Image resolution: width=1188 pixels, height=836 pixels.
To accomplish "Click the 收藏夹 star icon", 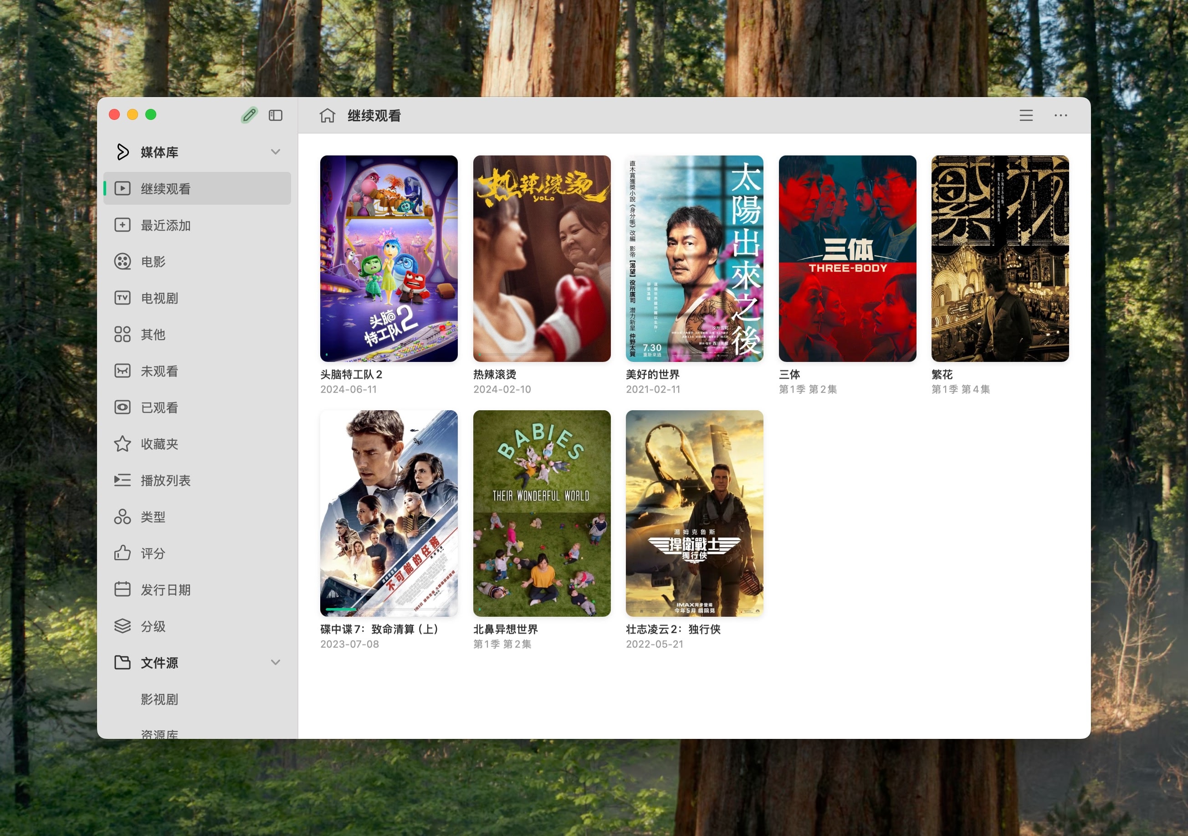I will pyautogui.click(x=123, y=444).
